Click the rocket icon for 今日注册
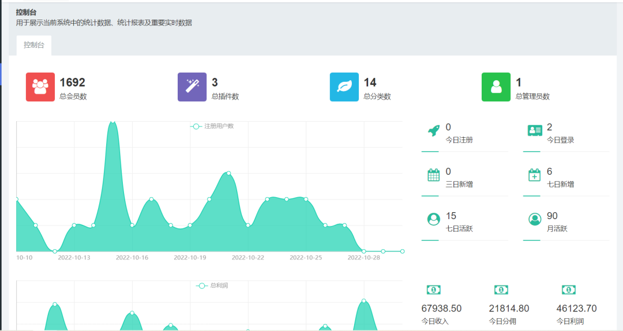Screen dimensions: 623x331 [x=434, y=131]
